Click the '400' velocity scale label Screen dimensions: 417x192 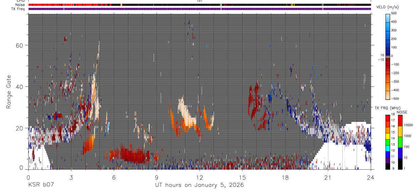394,22
